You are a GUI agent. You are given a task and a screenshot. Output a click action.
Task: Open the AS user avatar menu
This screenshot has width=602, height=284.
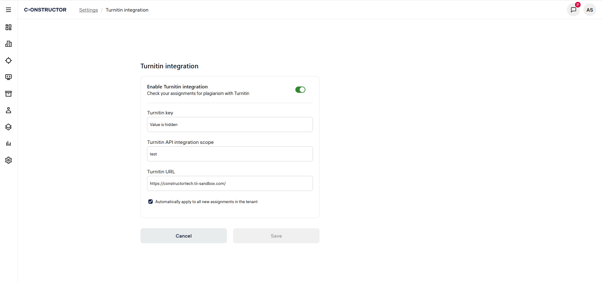pyautogui.click(x=590, y=10)
